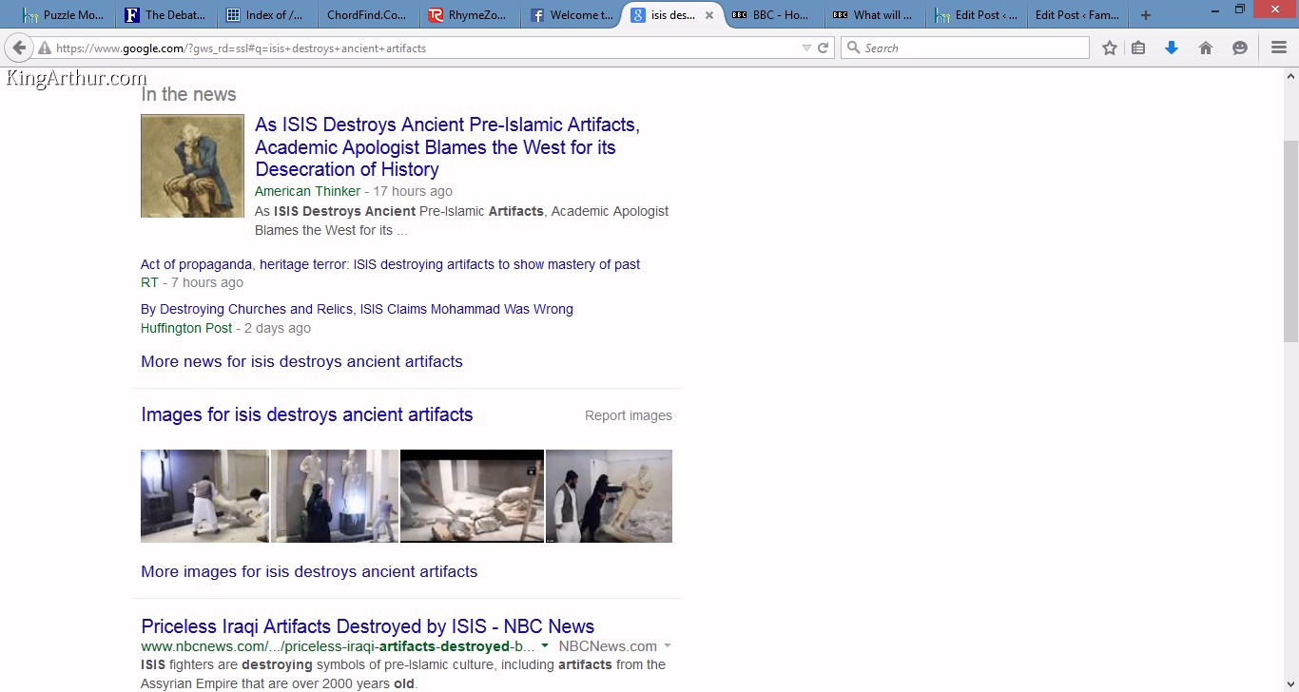Click the warning icon beside the URL
1299x692 pixels.
pos(44,48)
